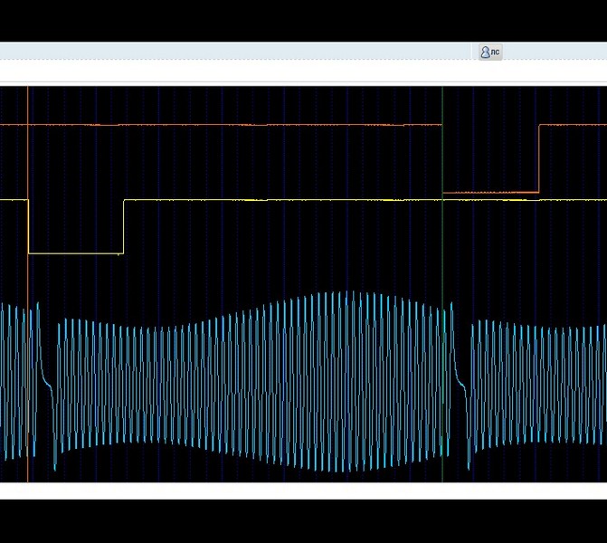Click the ЛС private message button

[x=490, y=52]
